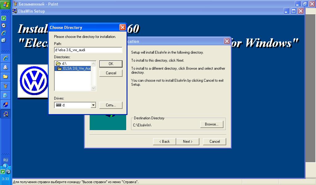Open the Windows Start menu
316x185 pixels.
tap(6, 5)
